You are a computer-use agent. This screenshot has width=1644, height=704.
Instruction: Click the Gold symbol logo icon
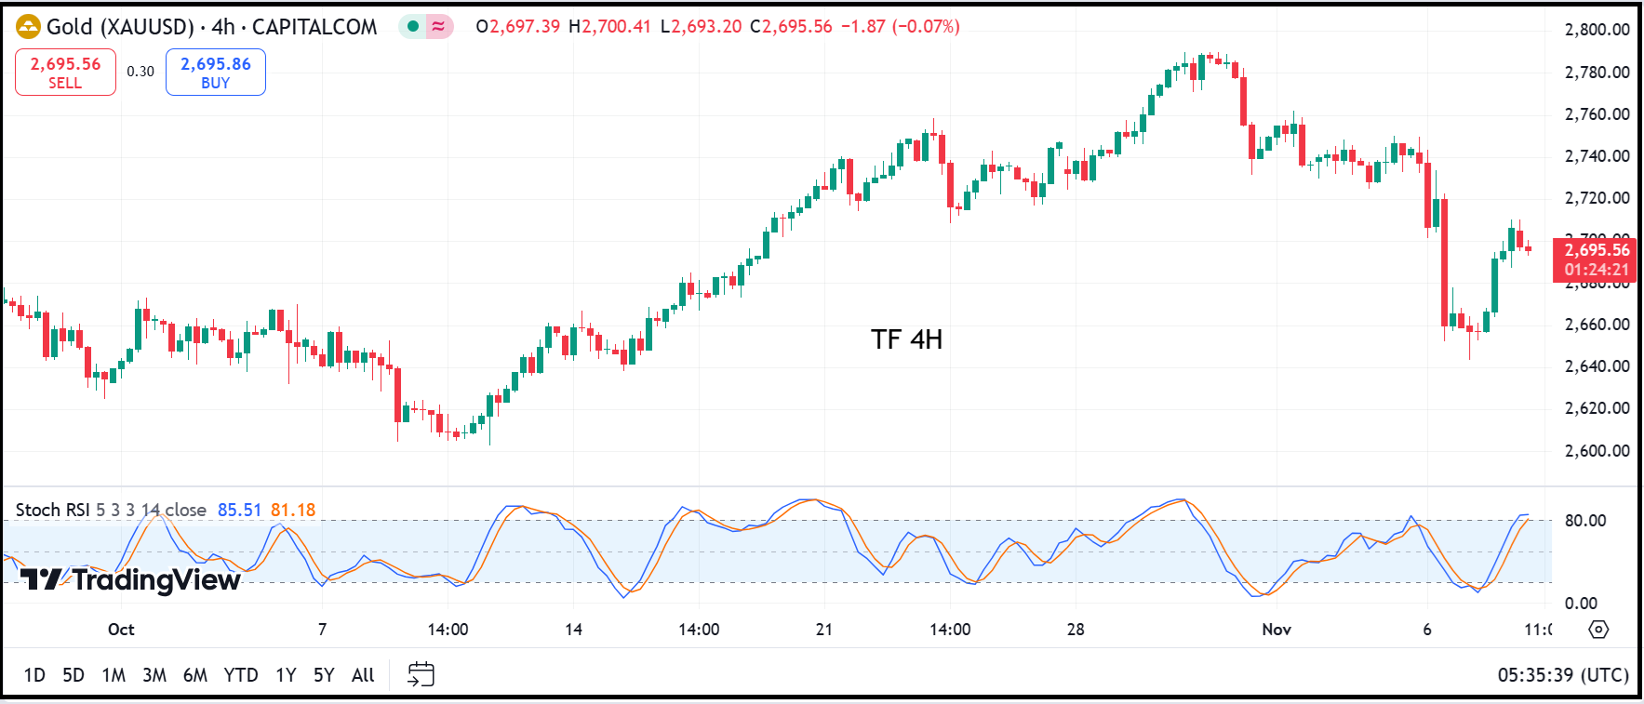(x=29, y=27)
